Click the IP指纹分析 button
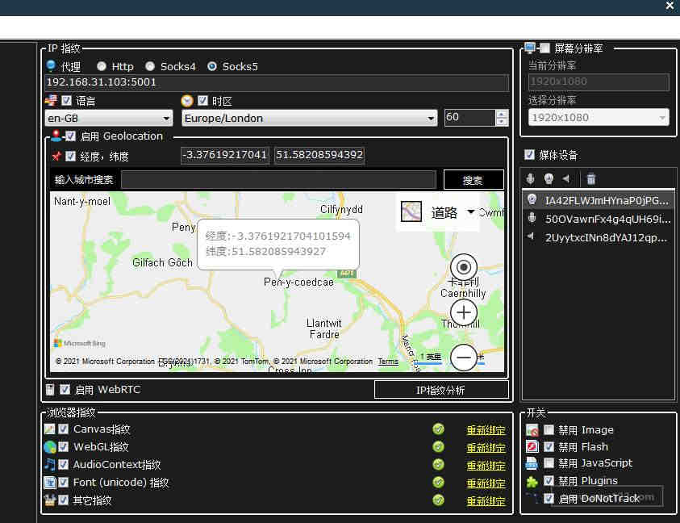This screenshot has height=523, width=680. click(x=441, y=390)
